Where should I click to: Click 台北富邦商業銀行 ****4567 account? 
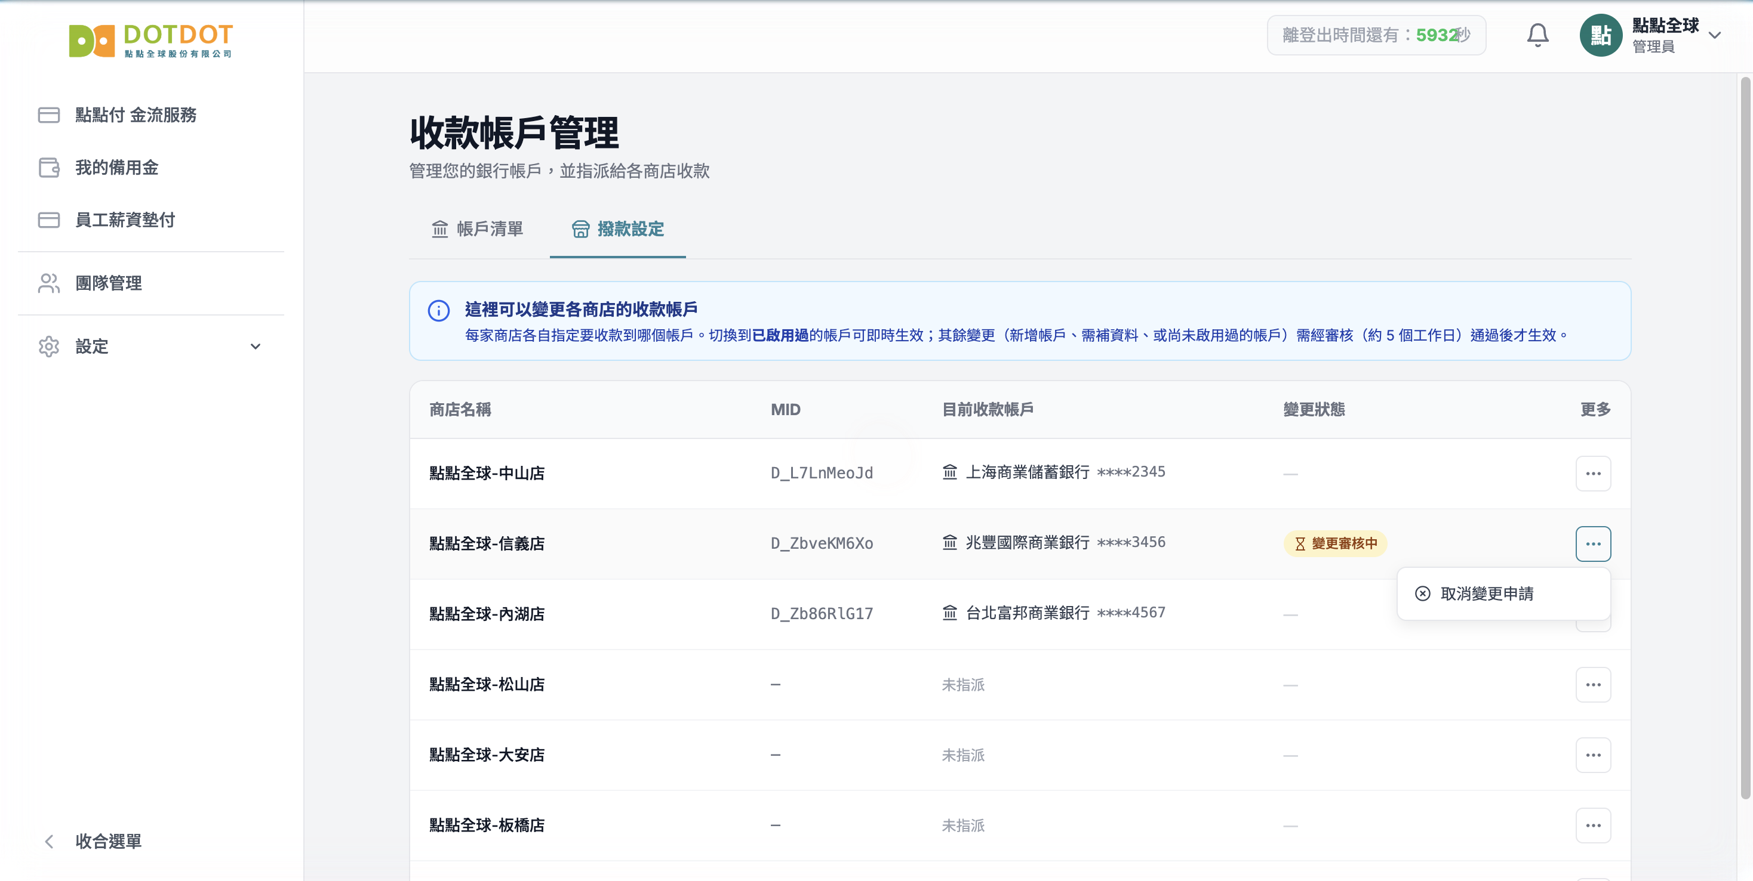(x=1053, y=613)
